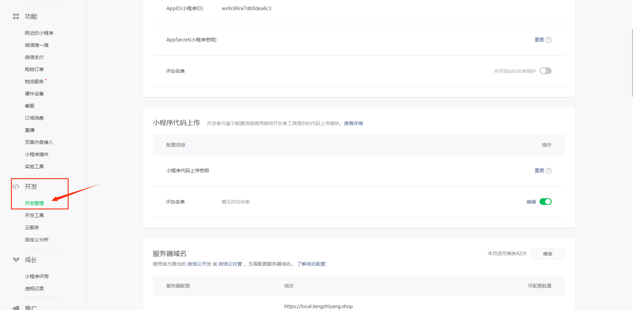The height and width of the screenshot is (310, 633).
Task: Click 修改 button for 服务器域名
Action: [548, 254]
